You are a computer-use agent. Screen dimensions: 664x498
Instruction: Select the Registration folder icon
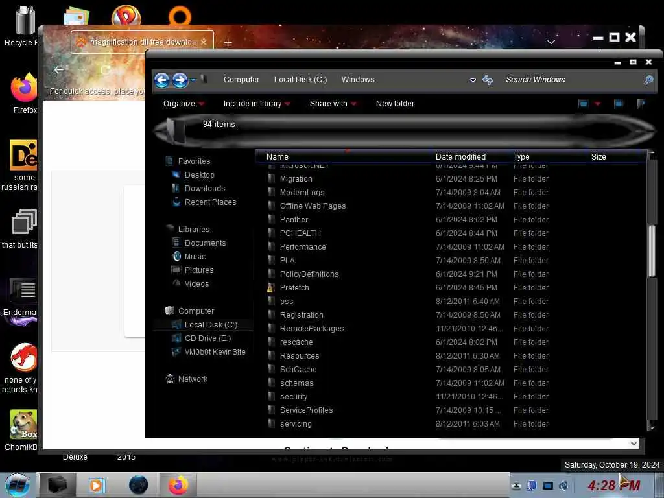pos(272,315)
